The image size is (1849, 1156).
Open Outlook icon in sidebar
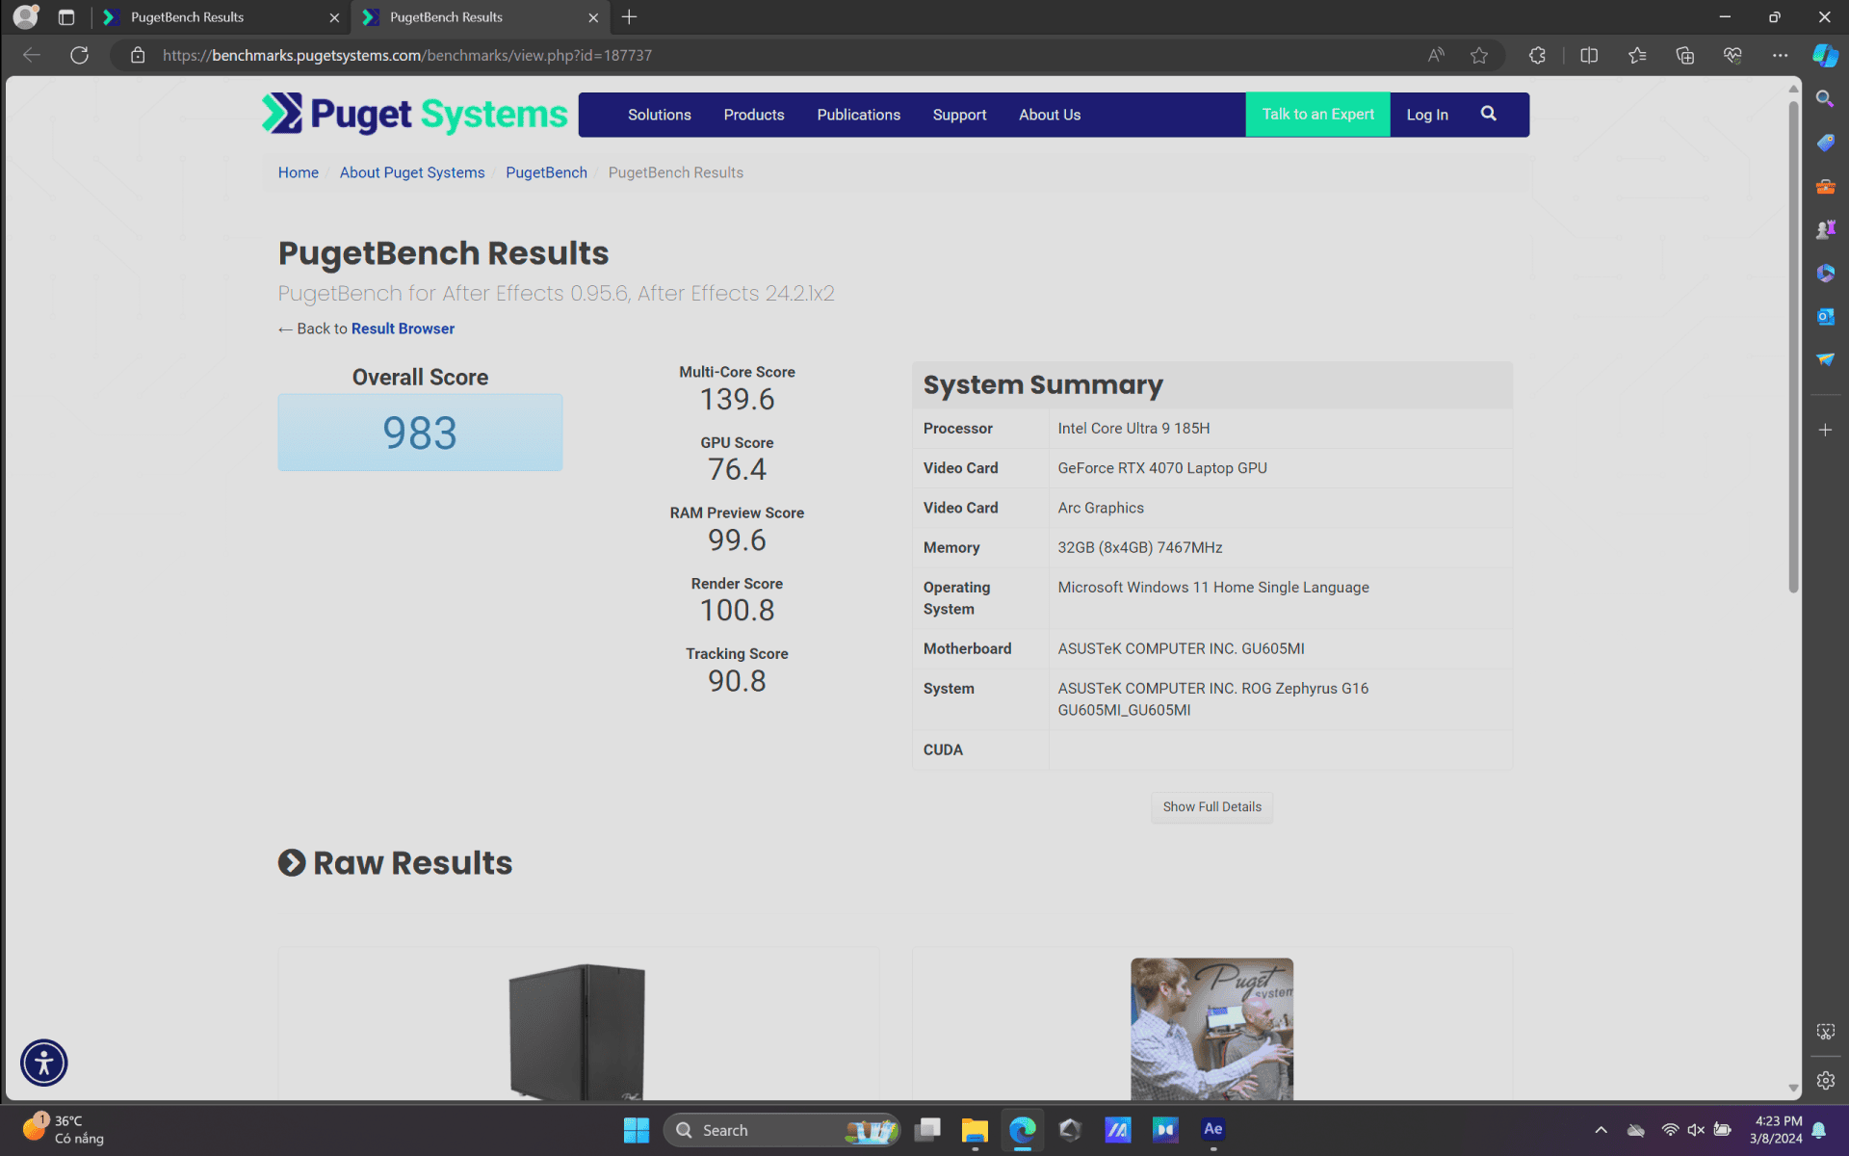[1825, 316]
